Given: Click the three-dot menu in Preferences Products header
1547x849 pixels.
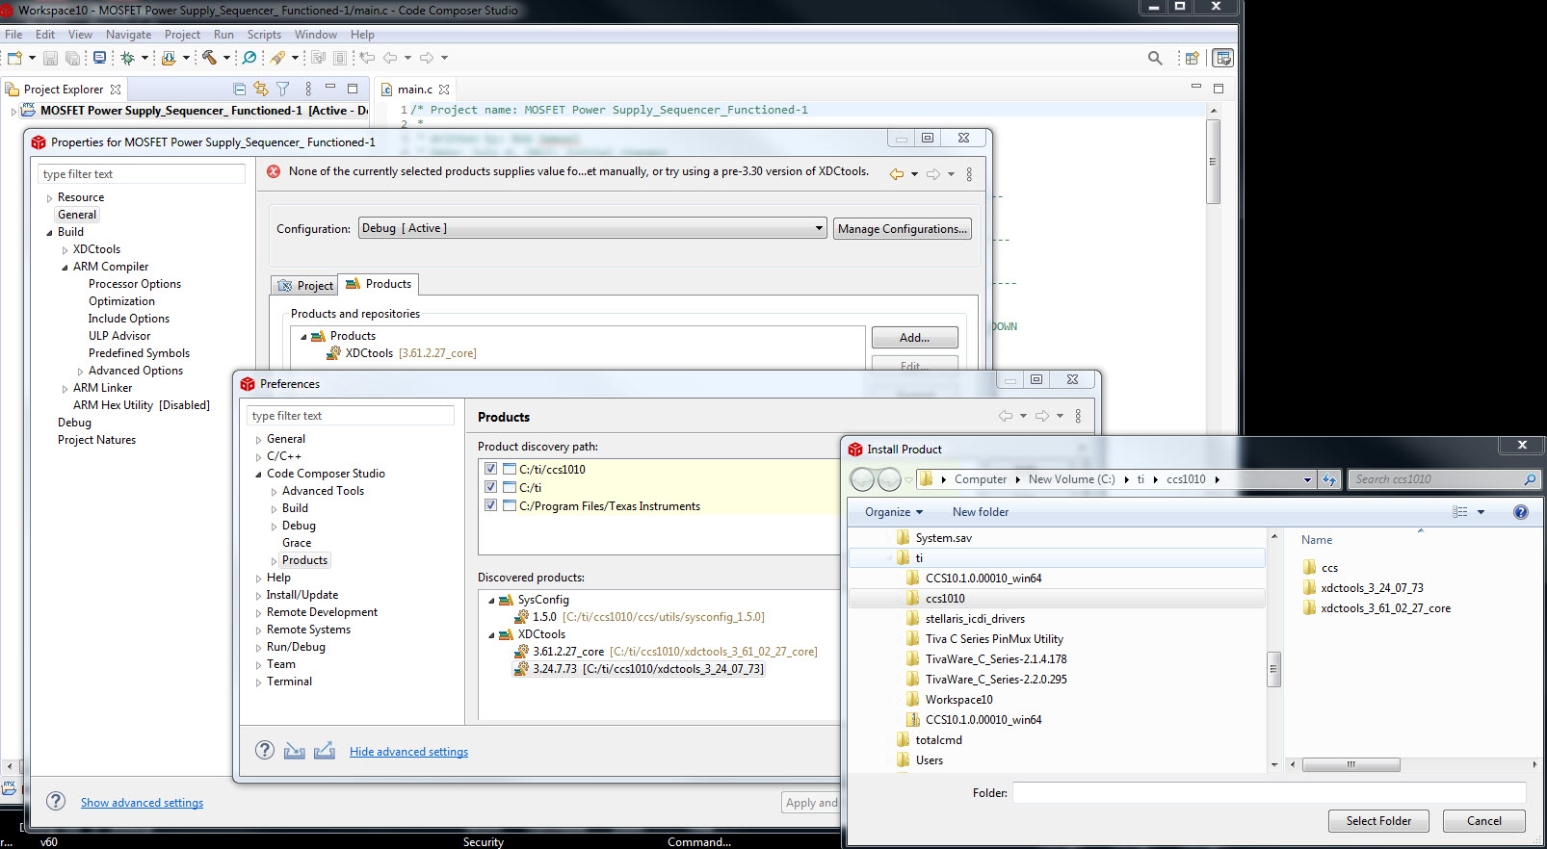Looking at the screenshot, I should [1078, 416].
